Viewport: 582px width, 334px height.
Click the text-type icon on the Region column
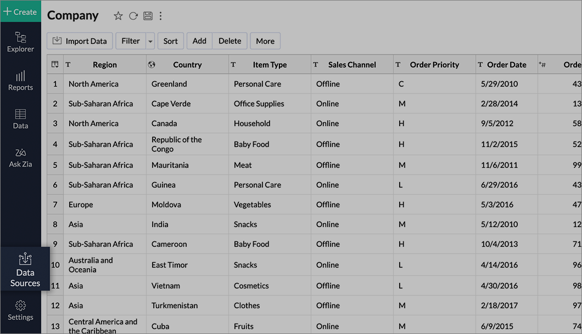pos(68,64)
